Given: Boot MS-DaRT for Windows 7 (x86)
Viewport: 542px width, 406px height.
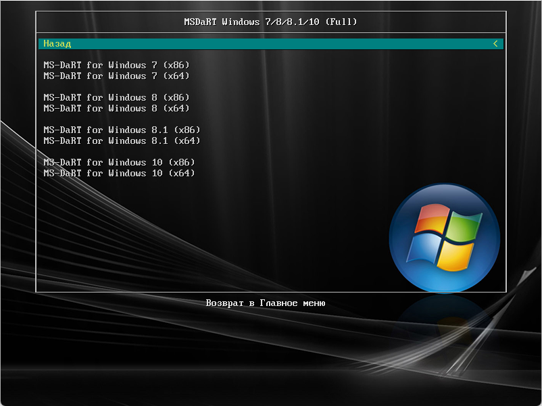Looking at the screenshot, I should pos(117,65).
